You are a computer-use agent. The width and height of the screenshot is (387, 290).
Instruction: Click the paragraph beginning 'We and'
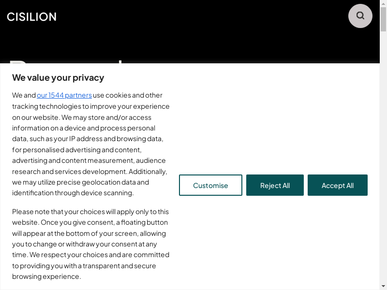90,144
